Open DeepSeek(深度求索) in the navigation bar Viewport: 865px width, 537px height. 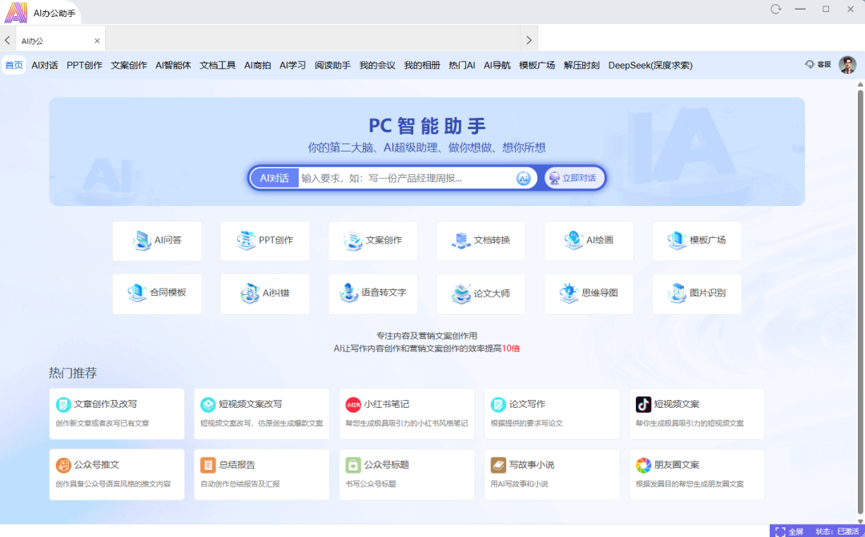click(x=650, y=65)
